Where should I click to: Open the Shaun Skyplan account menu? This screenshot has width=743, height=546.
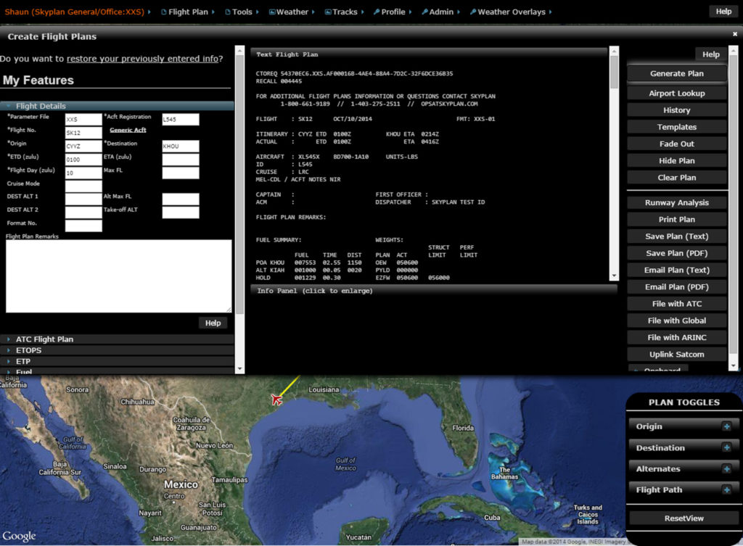click(77, 12)
